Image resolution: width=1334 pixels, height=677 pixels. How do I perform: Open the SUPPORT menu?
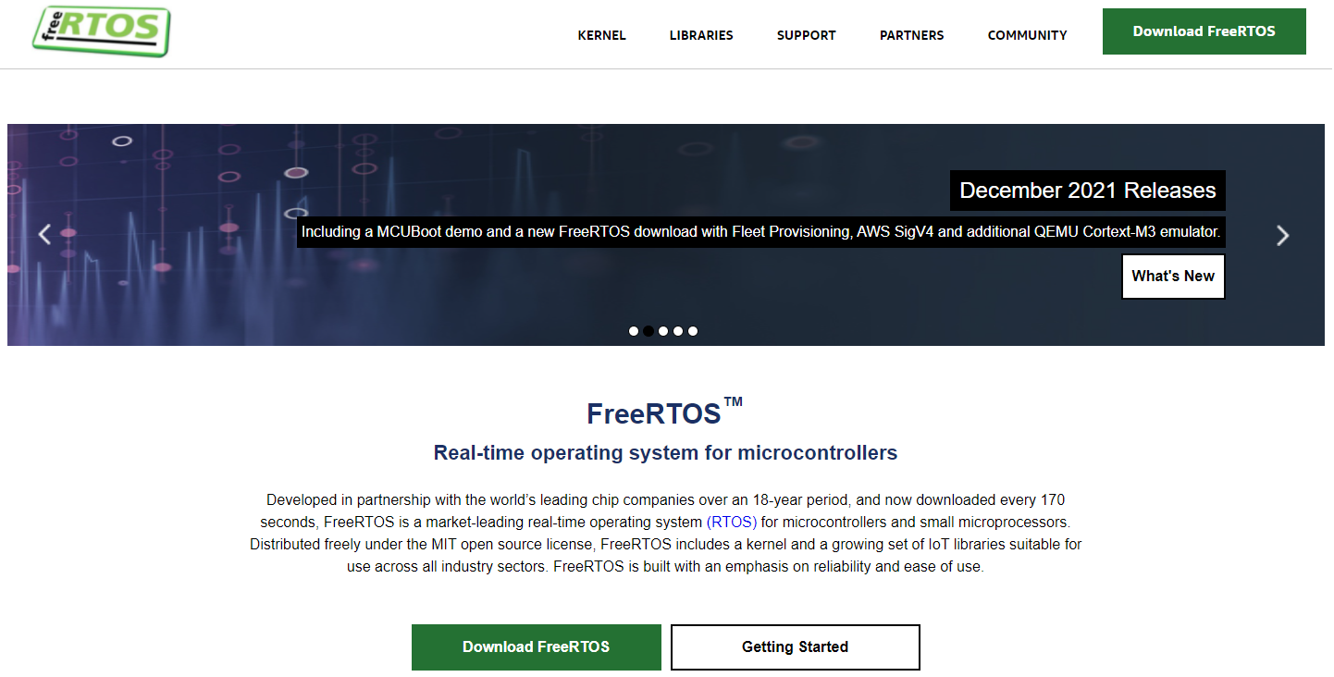click(806, 35)
